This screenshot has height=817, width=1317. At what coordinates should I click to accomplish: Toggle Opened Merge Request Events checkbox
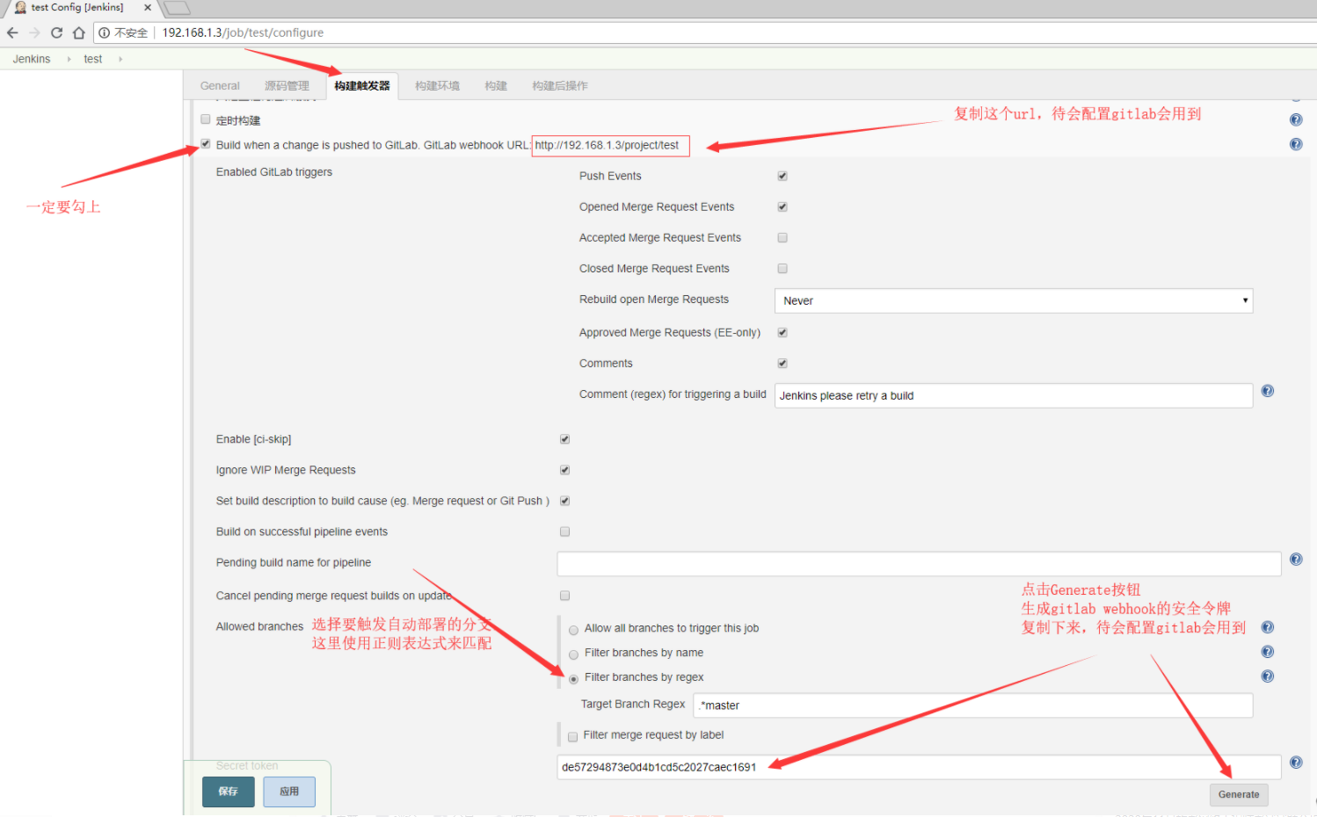(x=782, y=206)
